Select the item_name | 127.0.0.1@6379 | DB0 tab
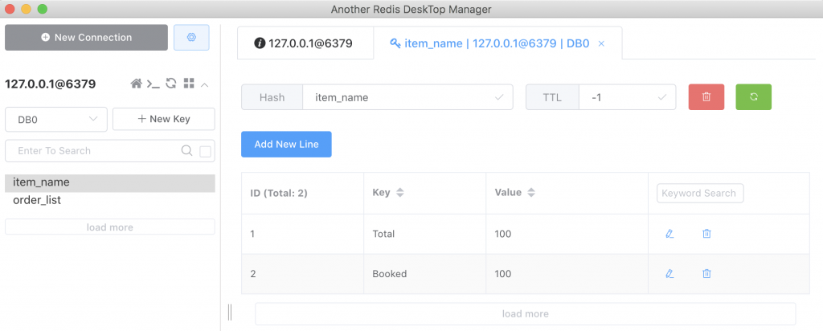 497,43
